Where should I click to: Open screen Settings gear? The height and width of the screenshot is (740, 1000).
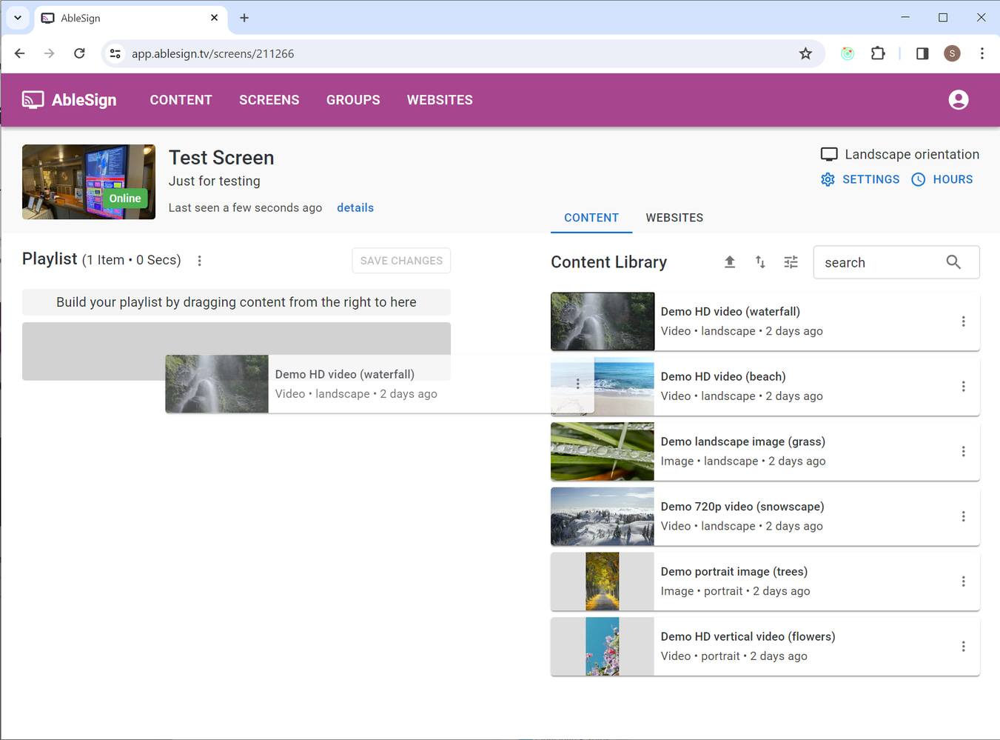860,179
